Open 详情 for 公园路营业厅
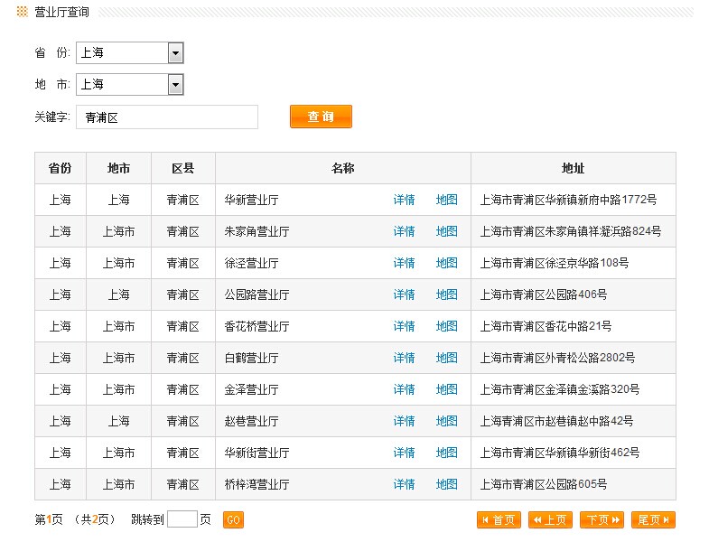Screen dimensions: 709x542 click(x=404, y=294)
